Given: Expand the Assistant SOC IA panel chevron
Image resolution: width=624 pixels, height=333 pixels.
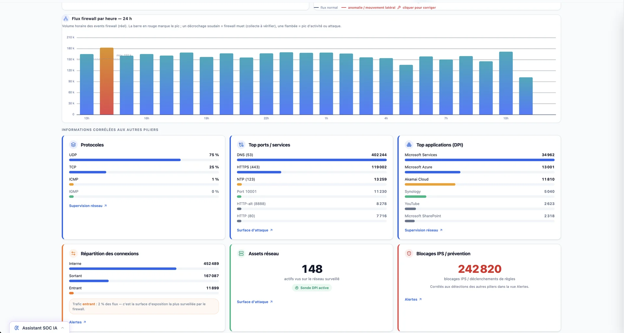Looking at the screenshot, I should coord(63,328).
